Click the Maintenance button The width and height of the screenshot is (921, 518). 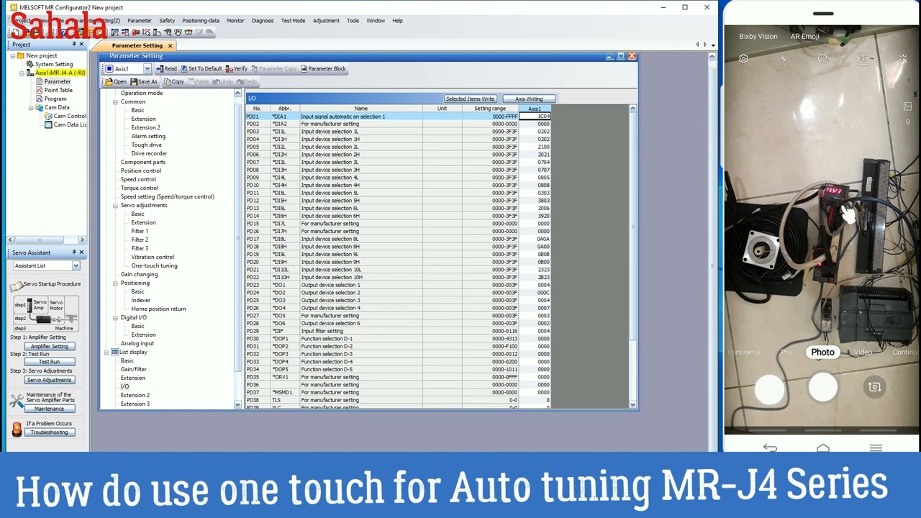coord(50,409)
